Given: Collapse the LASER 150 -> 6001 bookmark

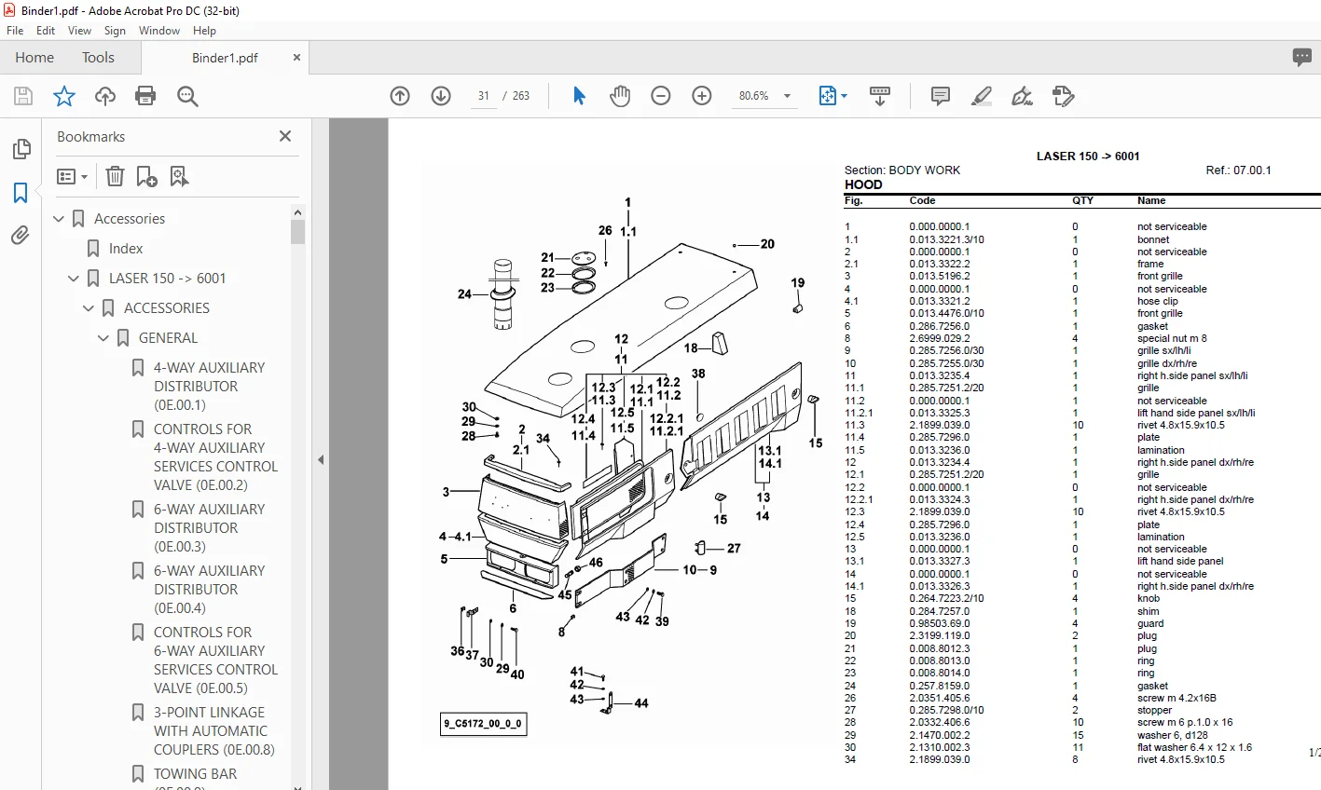Looking at the screenshot, I should (74, 279).
